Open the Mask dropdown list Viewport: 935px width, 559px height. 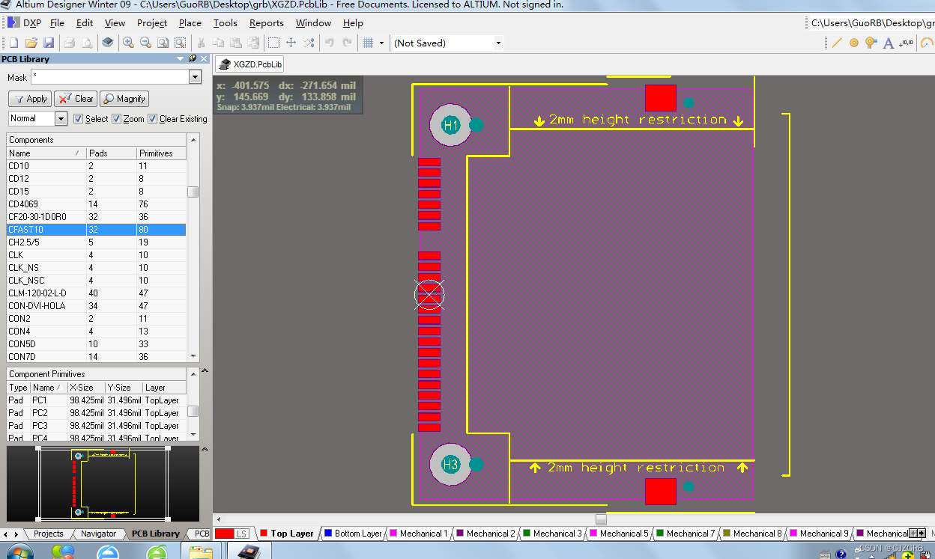(195, 77)
